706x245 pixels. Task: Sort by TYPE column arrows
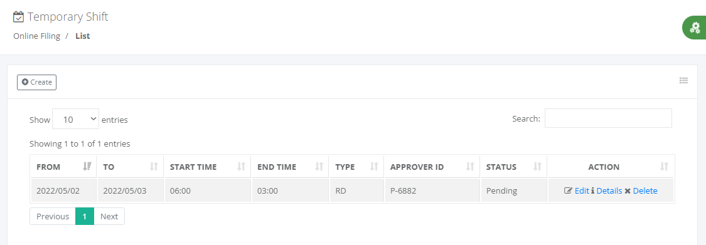coord(374,167)
